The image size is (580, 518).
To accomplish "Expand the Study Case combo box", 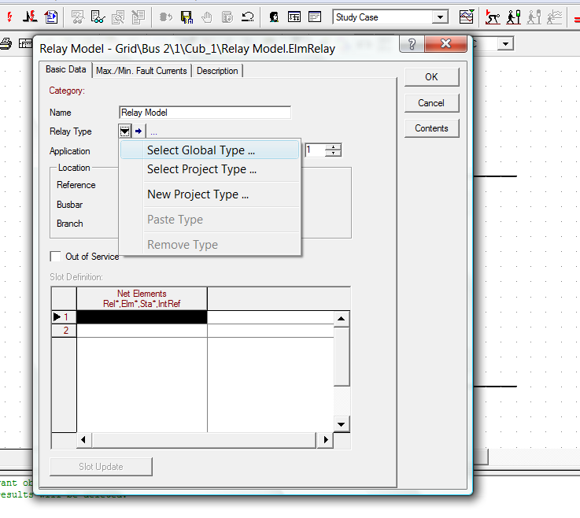I will point(440,17).
